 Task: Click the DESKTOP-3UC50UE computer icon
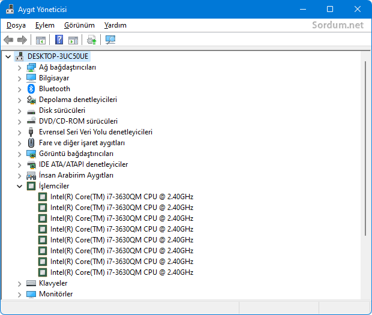[x=19, y=56]
